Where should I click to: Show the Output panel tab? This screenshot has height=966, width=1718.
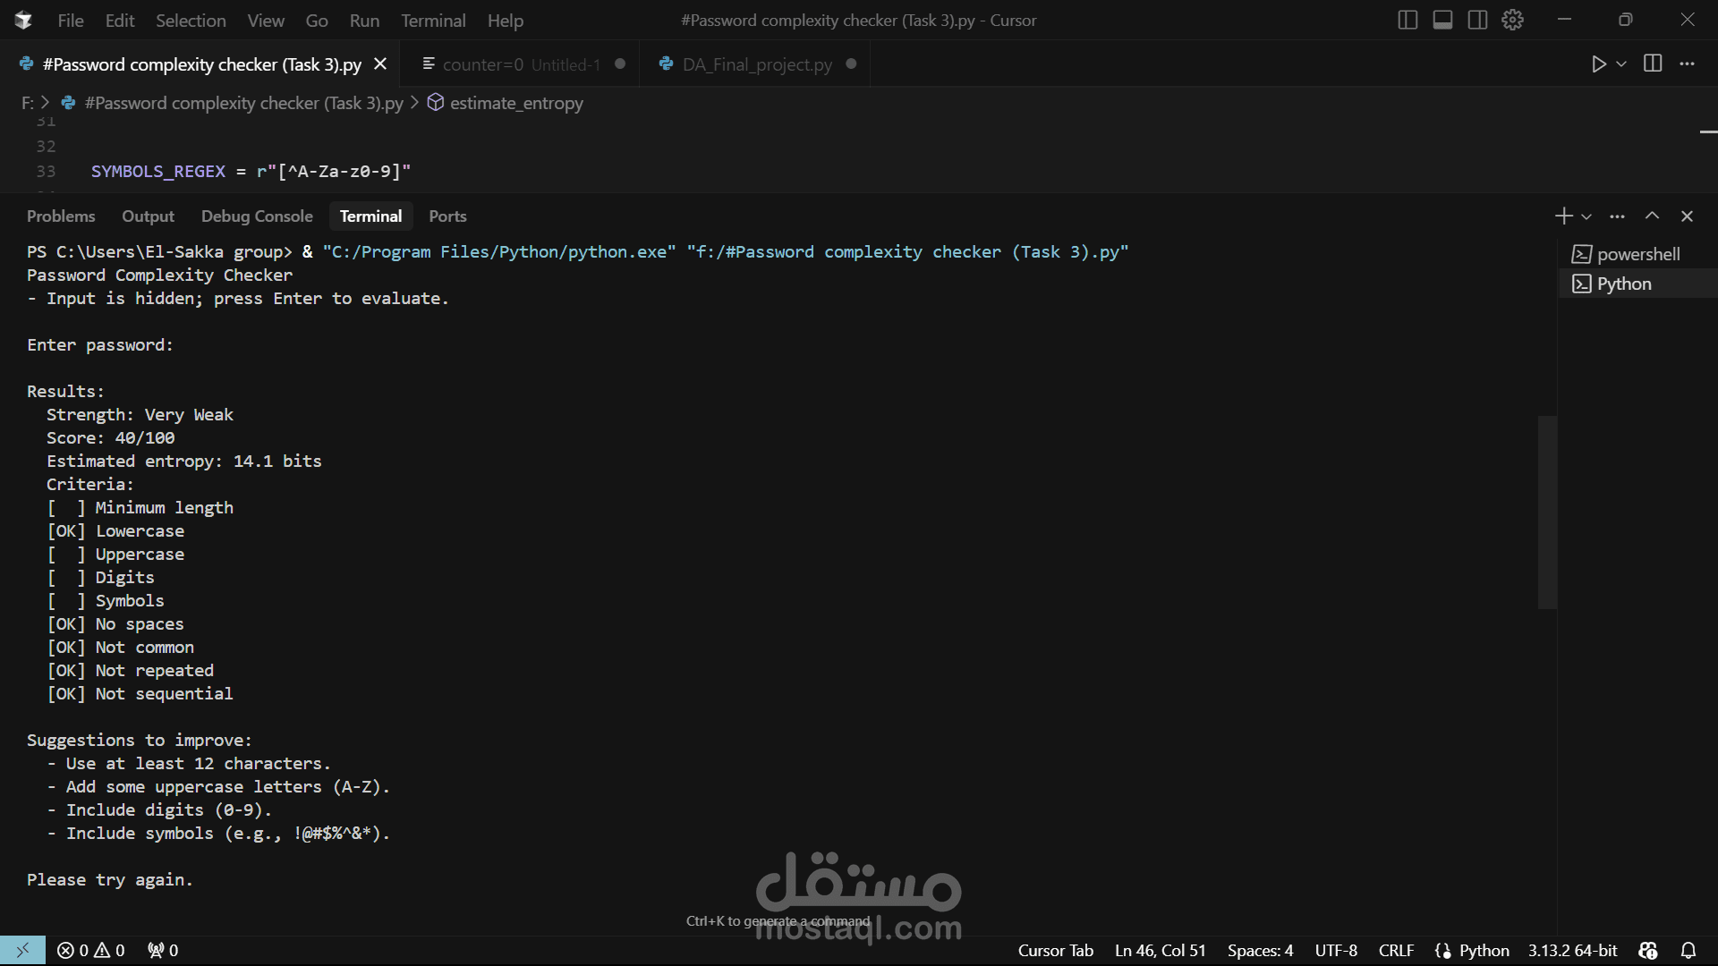click(148, 216)
